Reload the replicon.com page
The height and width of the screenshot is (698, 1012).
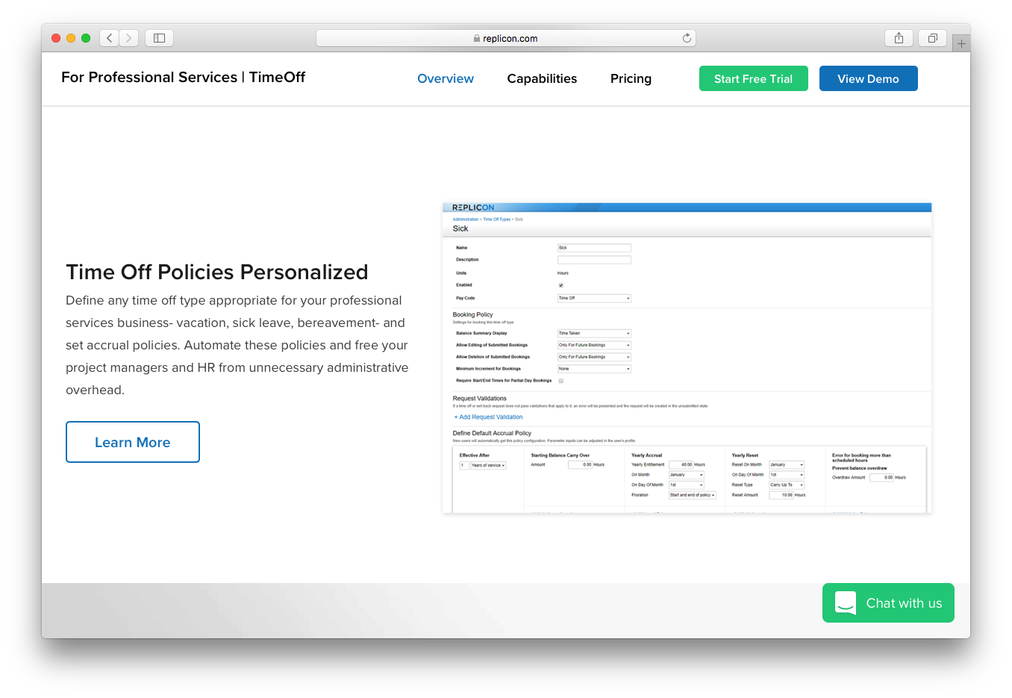tap(687, 38)
